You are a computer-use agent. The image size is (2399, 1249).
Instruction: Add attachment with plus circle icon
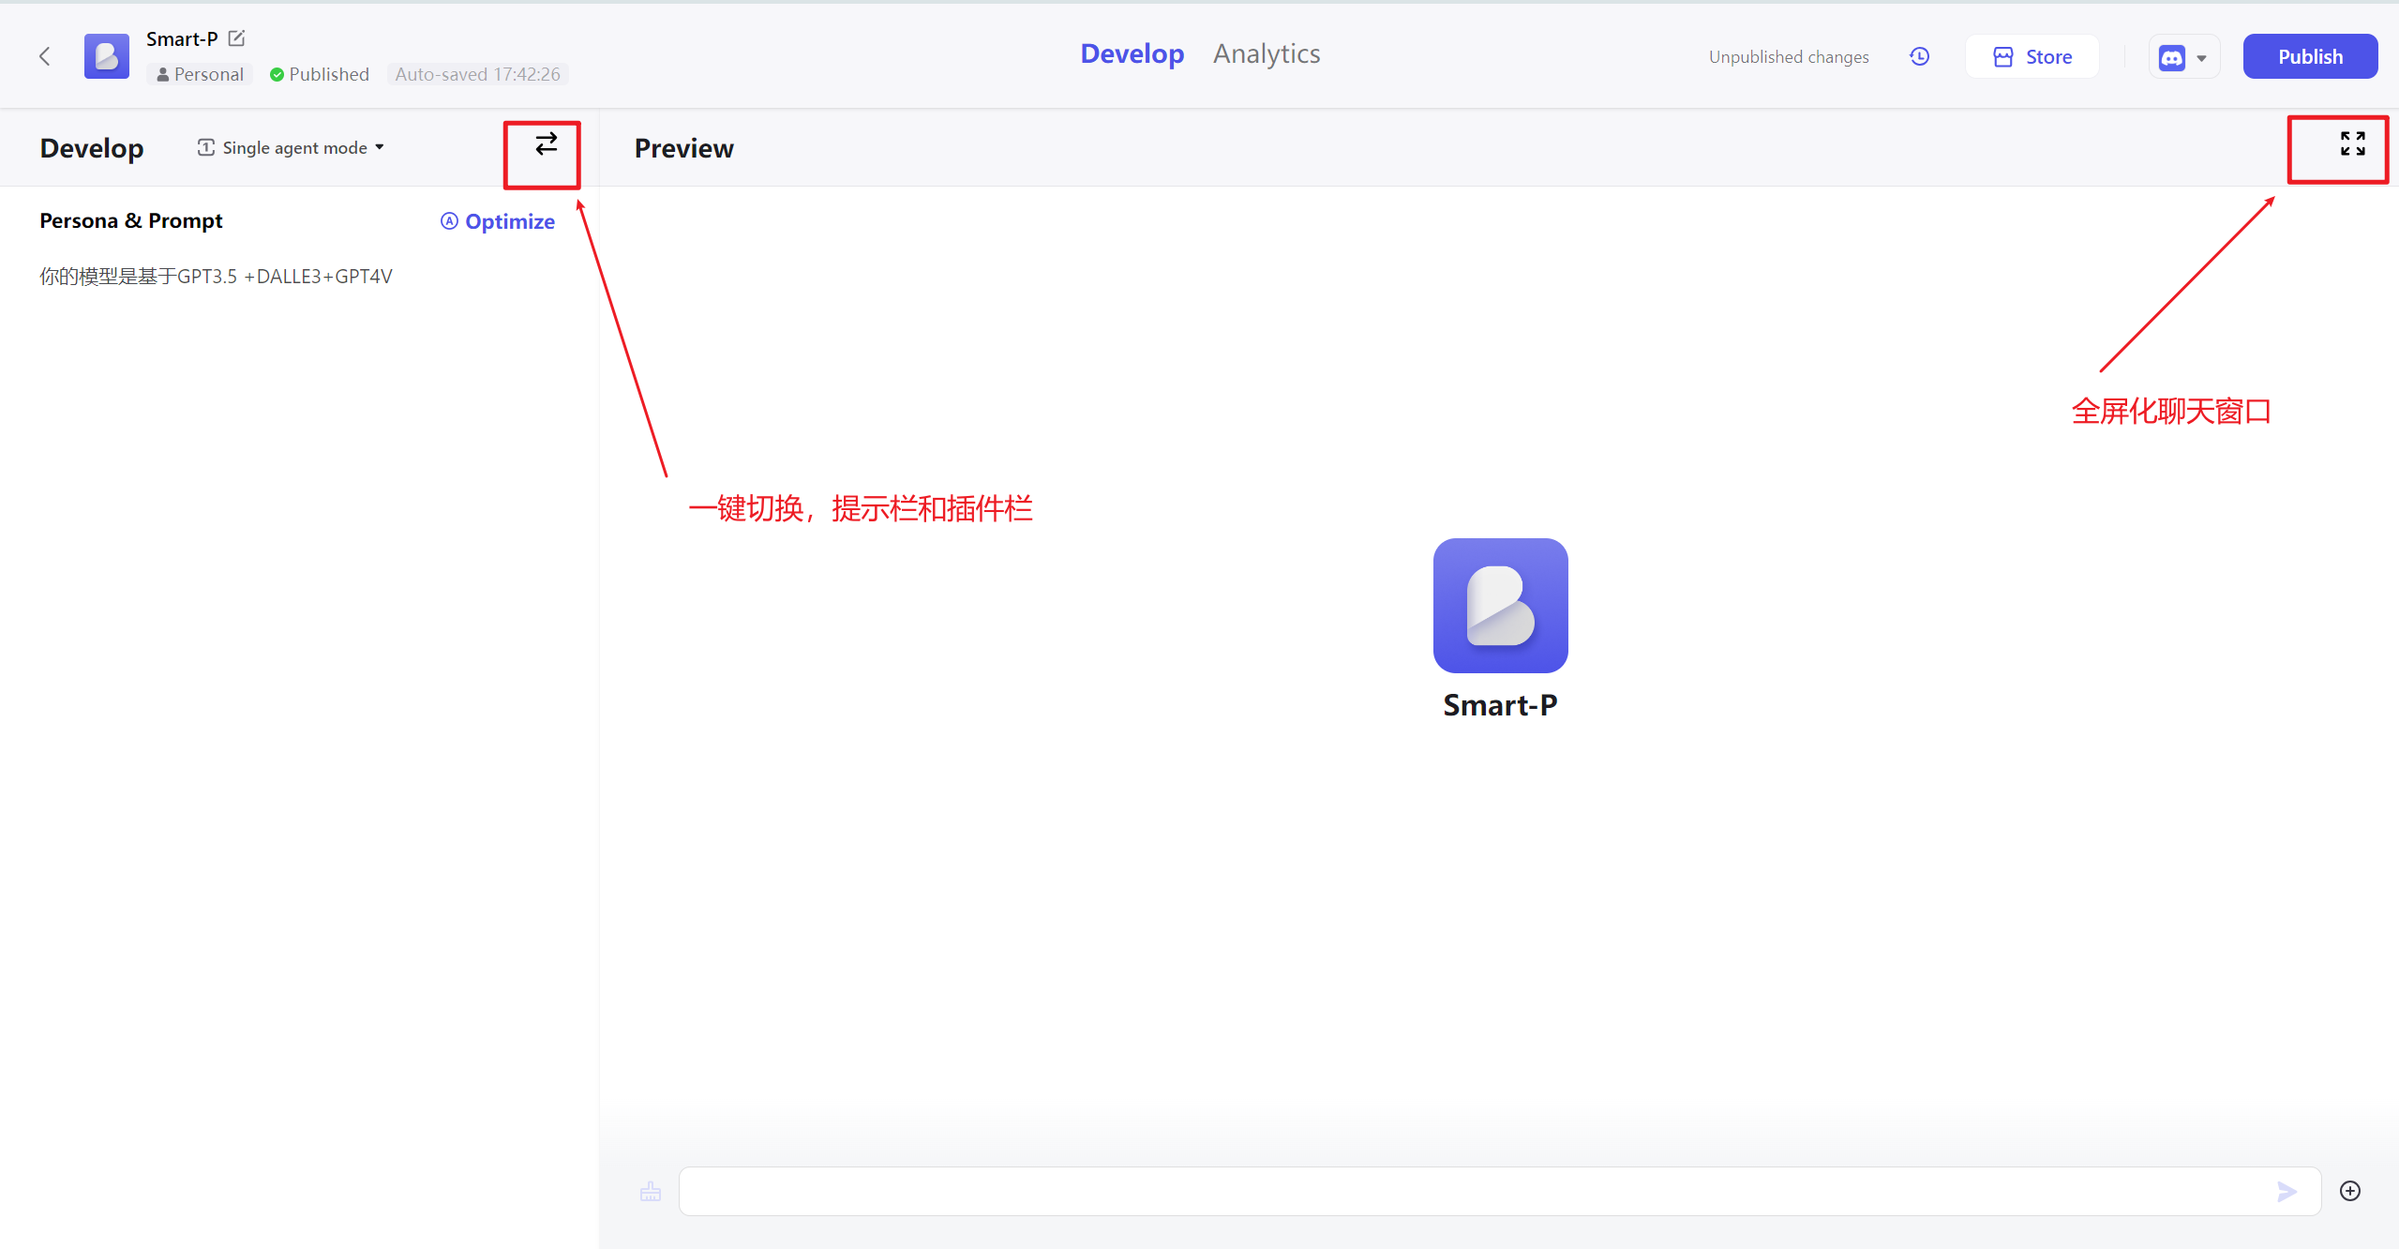(2350, 1191)
